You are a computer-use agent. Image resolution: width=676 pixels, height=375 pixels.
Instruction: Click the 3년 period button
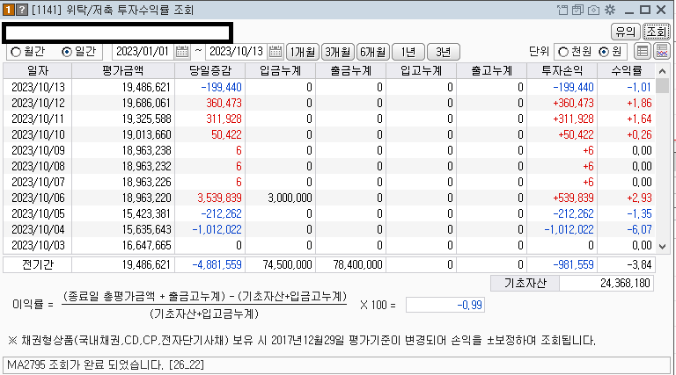(x=444, y=52)
